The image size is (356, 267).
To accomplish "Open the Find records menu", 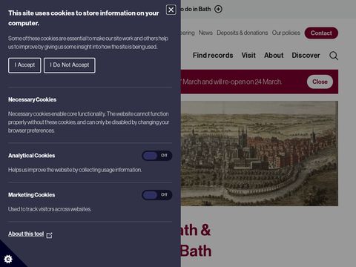I will 213,56.
